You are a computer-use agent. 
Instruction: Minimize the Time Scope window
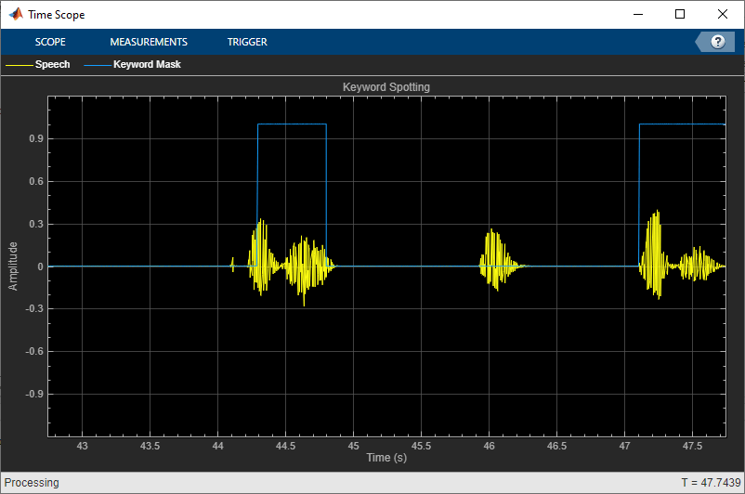click(x=637, y=14)
